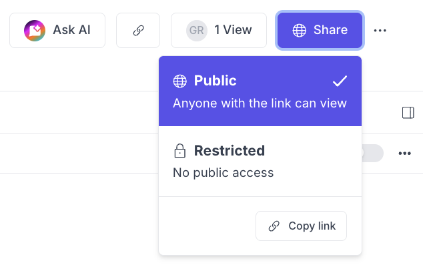
Task: Open the top toolbar more options ellipsis
Action: tap(380, 30)
